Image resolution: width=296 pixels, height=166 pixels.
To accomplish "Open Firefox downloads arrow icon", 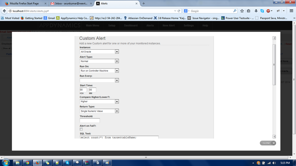I will click(256, 11).
